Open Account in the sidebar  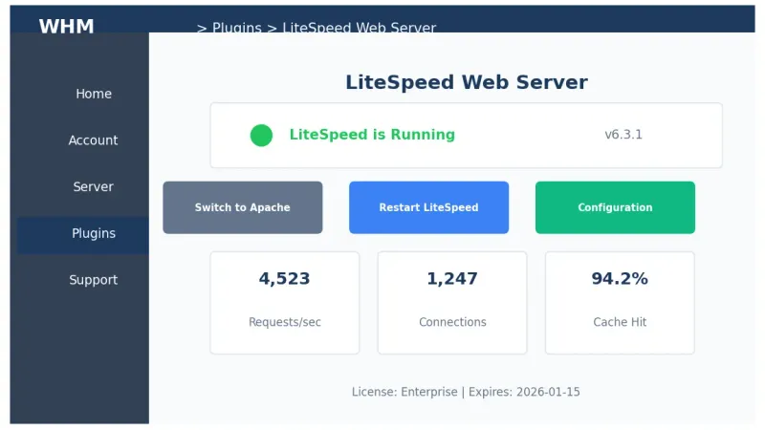[93, 140]
